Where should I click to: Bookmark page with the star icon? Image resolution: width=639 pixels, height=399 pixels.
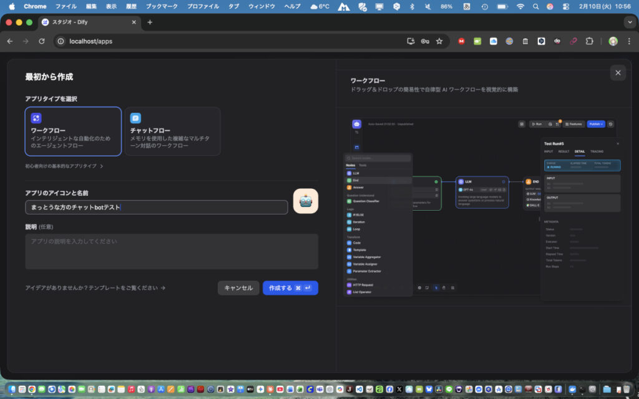pos(439,41)
